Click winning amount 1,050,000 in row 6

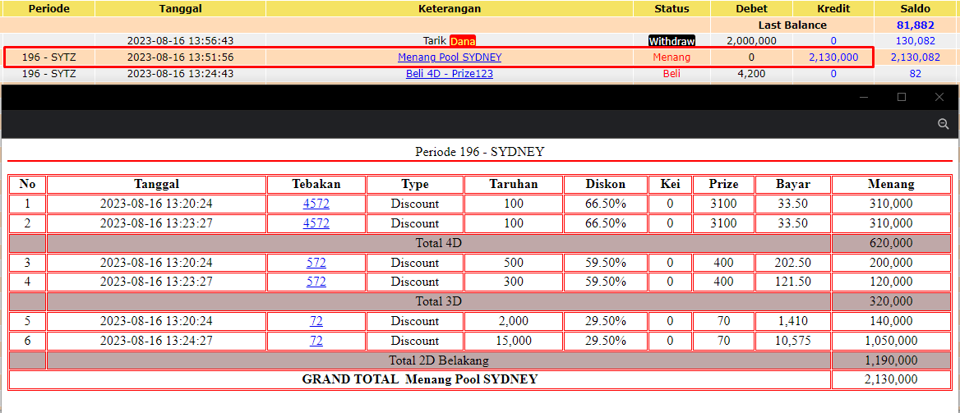pyautogui.click(x=891, y=341)
